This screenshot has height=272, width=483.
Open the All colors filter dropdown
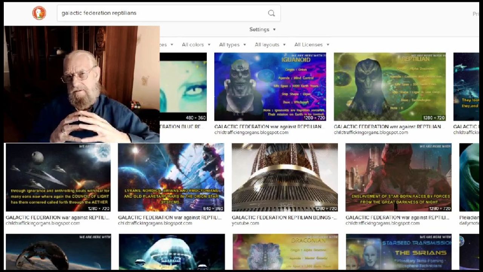pyautogui.click(x=196, y=45)
